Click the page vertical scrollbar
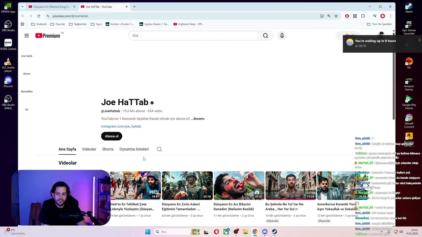The image size is (422, 237). (394, 76)
